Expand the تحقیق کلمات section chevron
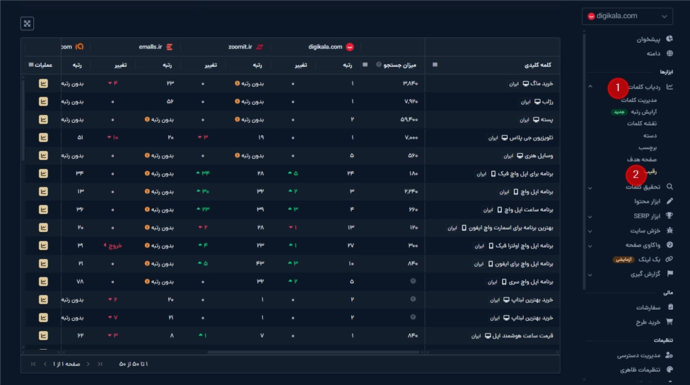Screen dimensions: 690x385 click(x=590, y=188)
